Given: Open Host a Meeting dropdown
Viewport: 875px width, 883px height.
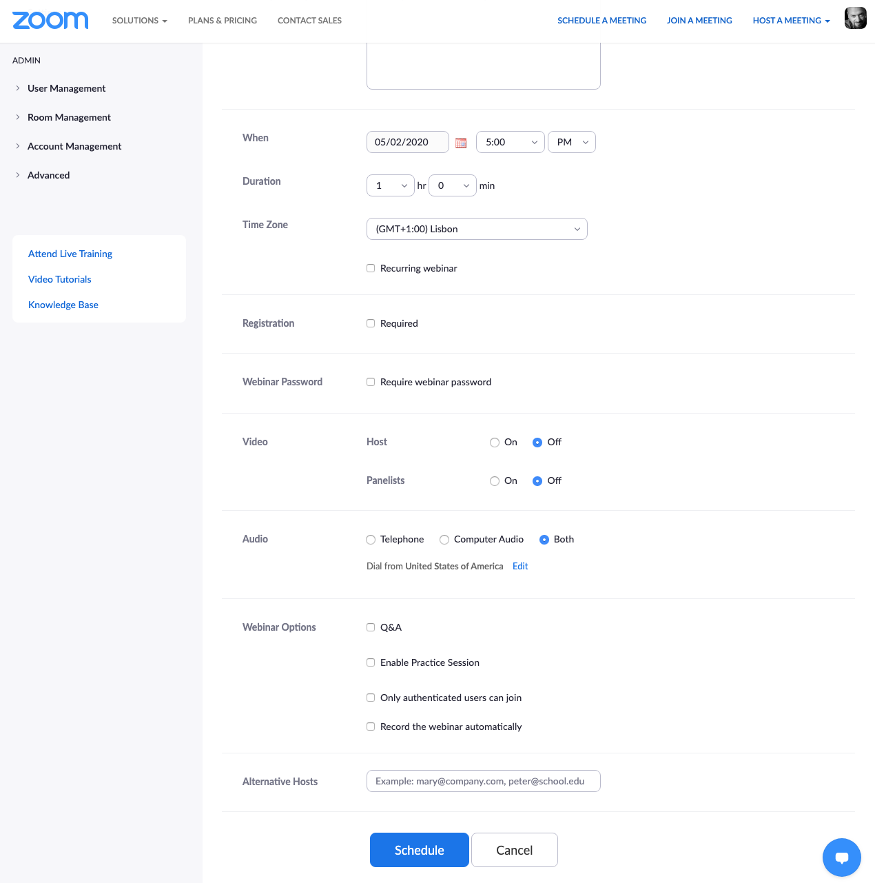Looking at the screenshot, I should (x=791, y=21).
